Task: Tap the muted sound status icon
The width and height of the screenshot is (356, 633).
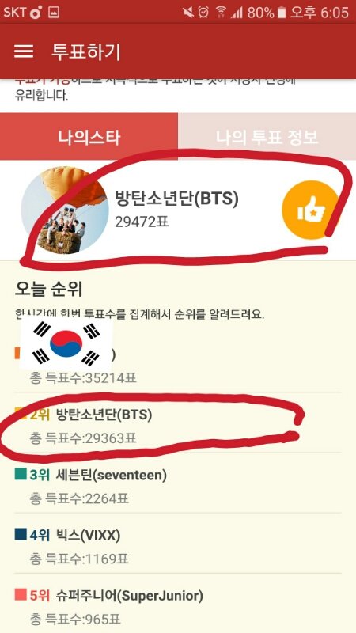Action: 188,13
